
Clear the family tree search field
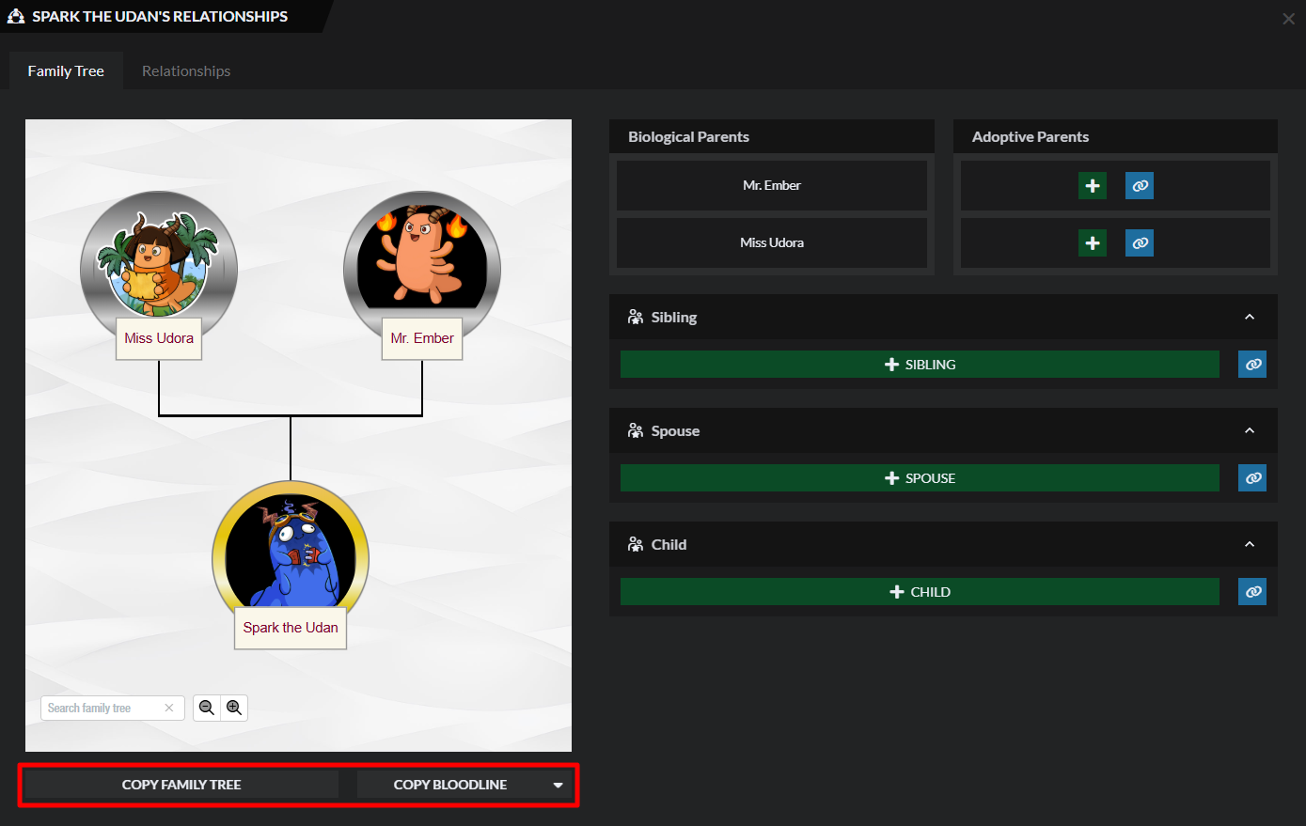[x=169, y=709]
